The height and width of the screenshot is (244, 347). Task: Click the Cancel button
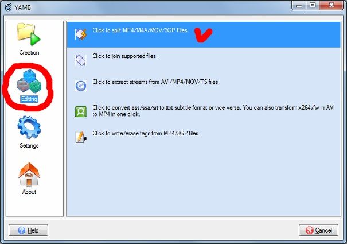click(x=318, y=230)
